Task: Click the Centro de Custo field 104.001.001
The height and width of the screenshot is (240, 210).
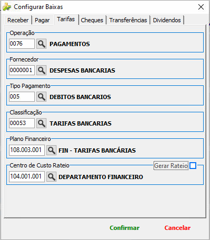Action: (x=27, y=176)
